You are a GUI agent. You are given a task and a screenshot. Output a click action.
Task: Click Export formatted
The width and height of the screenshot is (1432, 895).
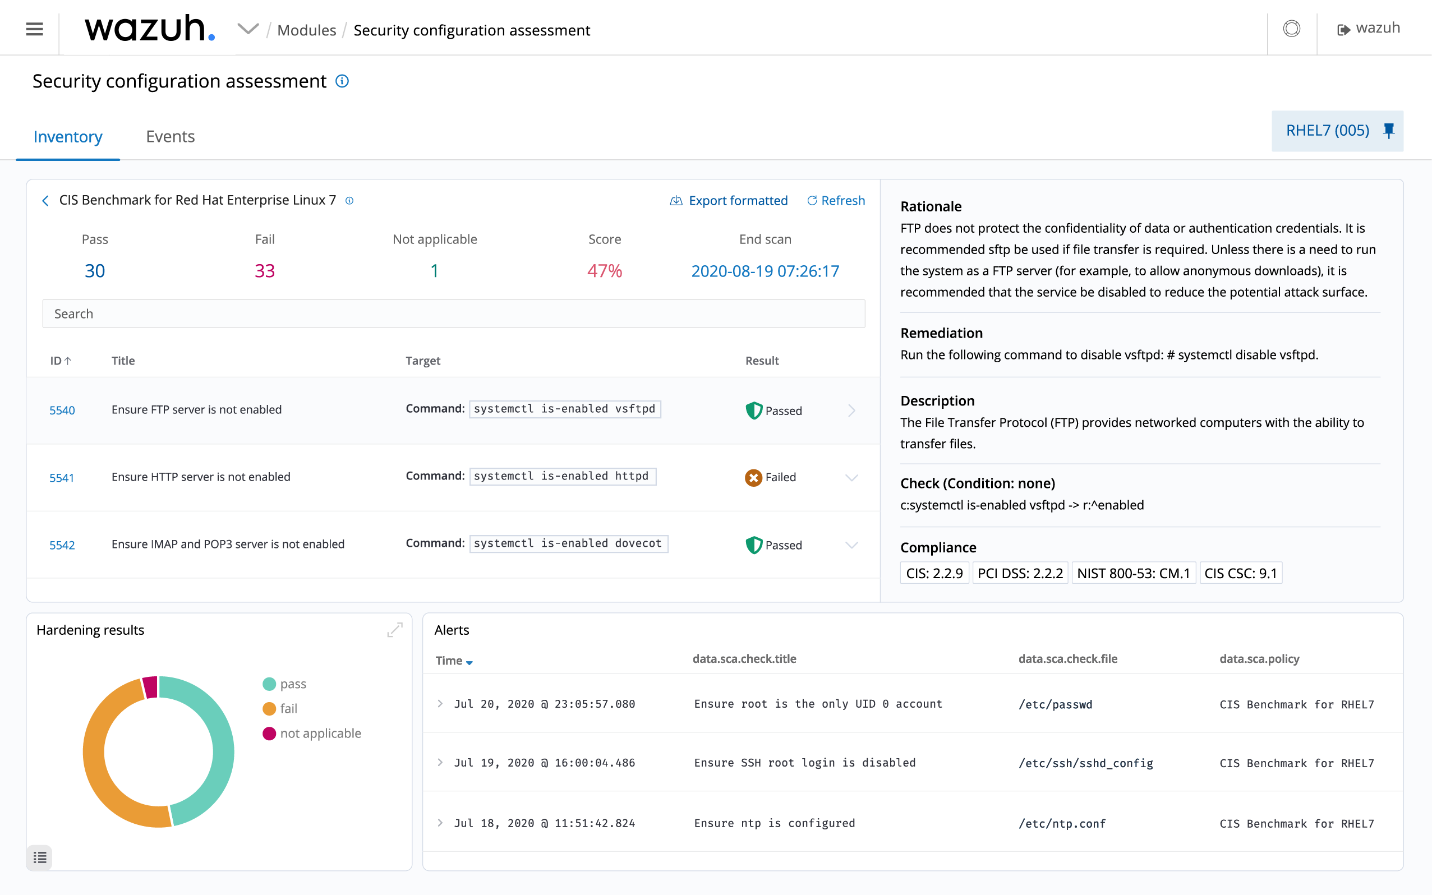[x=729, y=201]
